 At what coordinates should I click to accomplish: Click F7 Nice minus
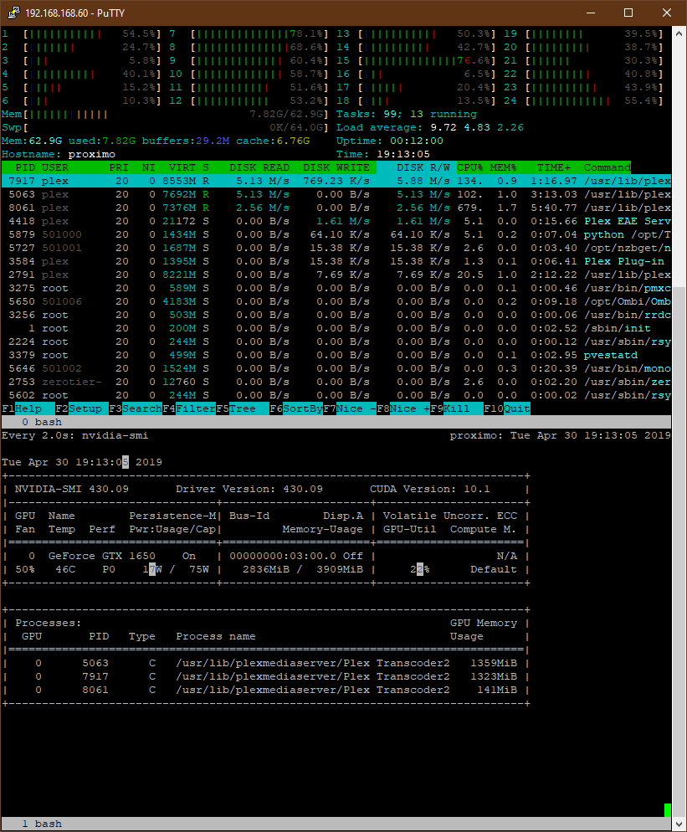point(350,408)
